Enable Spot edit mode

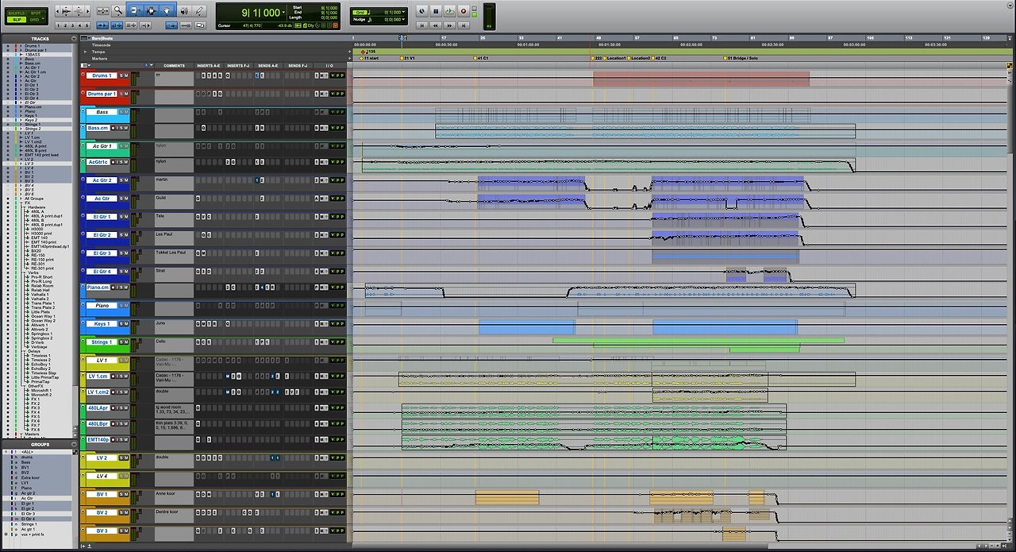[x=37, y=14]
